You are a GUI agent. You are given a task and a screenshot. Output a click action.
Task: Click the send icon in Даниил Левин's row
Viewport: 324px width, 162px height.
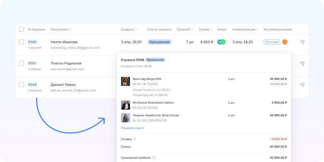tap(302, 85)
